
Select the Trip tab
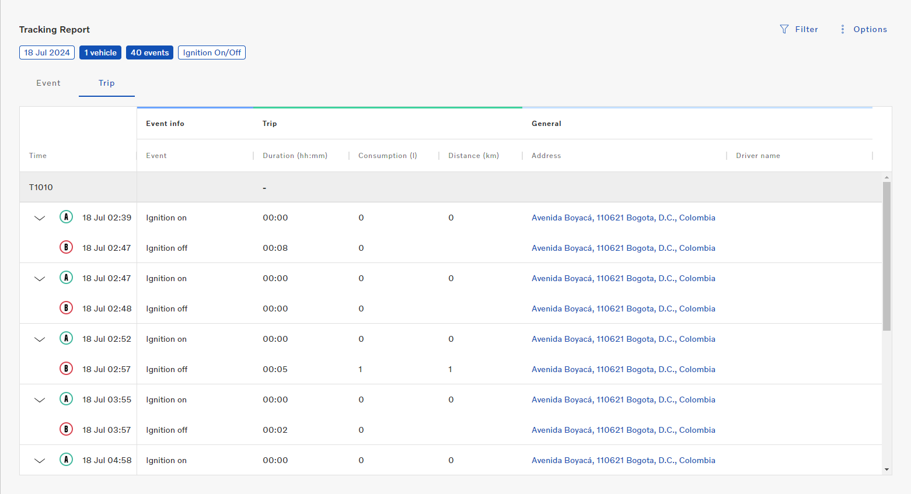[x=106, y=83]
